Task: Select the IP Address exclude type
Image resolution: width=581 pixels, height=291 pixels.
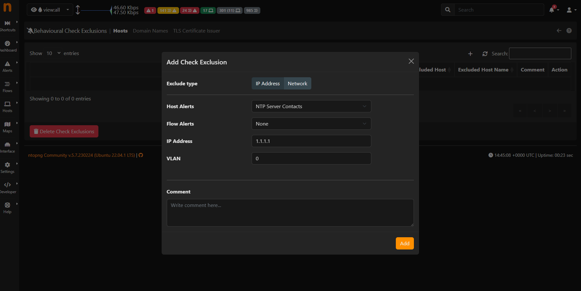Action: [267, 83]
